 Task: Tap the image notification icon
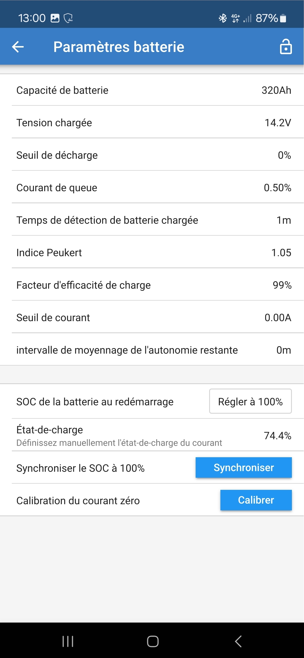click(55, 18)
